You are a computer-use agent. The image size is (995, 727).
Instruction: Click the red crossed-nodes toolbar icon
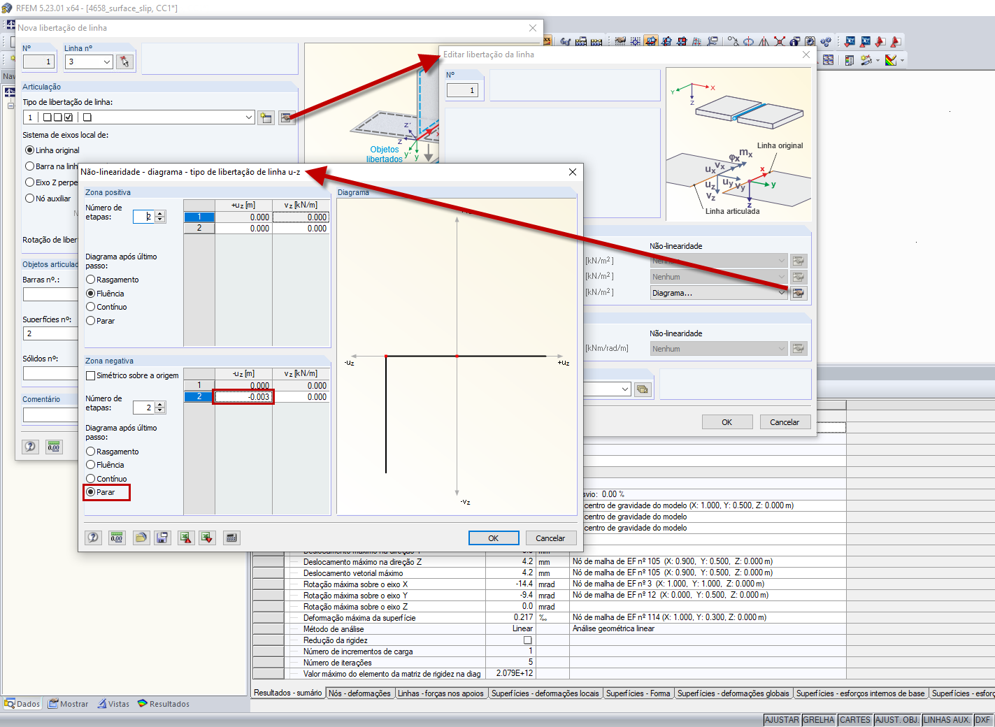click(x=779, y=42)
